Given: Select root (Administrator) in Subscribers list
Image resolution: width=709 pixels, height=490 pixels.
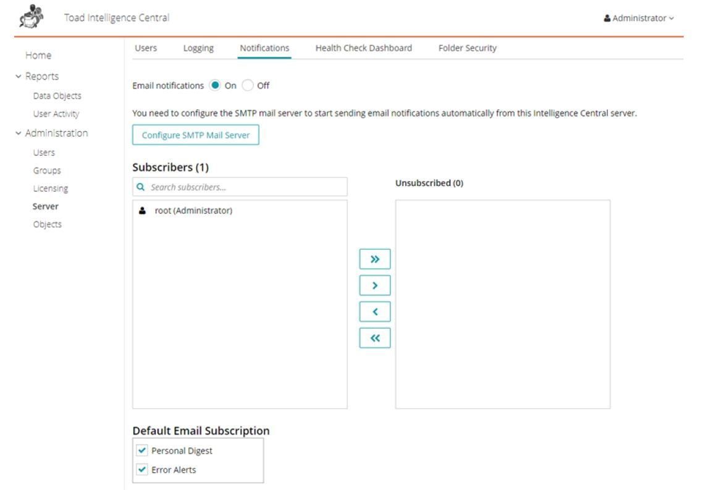Looking at the screenshot, I should pyautogui.click(x=193, y=210).
